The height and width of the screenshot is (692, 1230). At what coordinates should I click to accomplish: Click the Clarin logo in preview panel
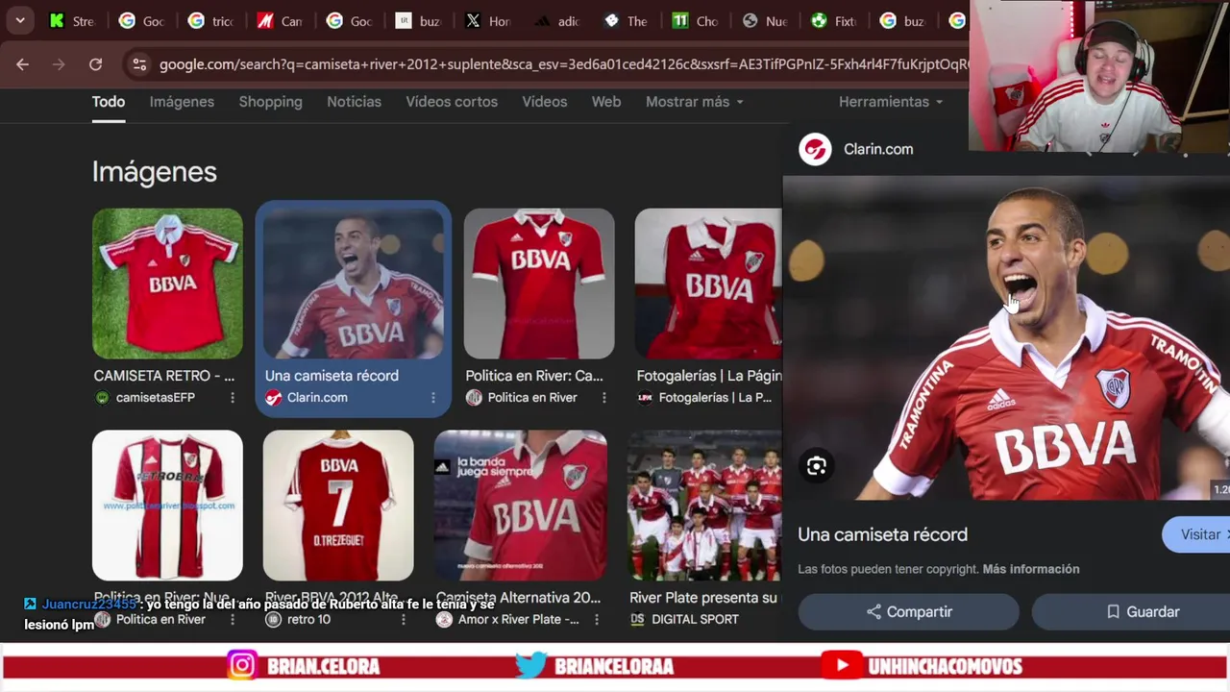(815, 149)
